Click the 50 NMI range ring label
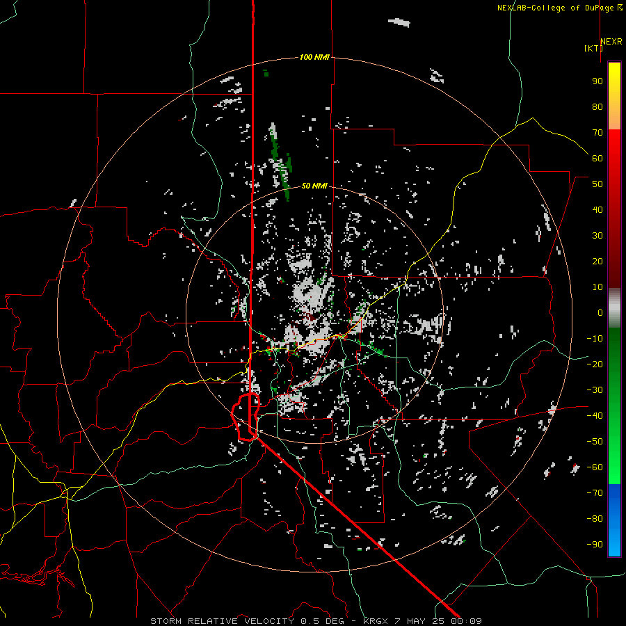Viewport: 626px width, 626px height. pos(314,186)
